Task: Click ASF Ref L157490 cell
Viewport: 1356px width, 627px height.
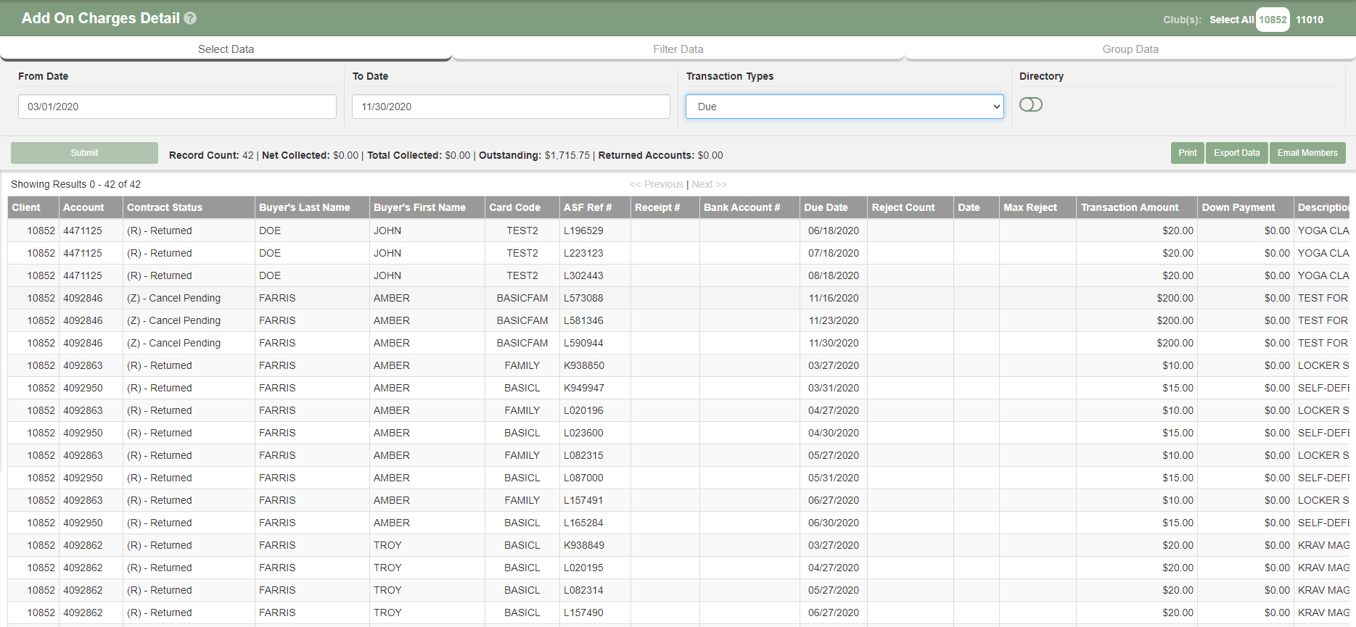Action: 595,613
